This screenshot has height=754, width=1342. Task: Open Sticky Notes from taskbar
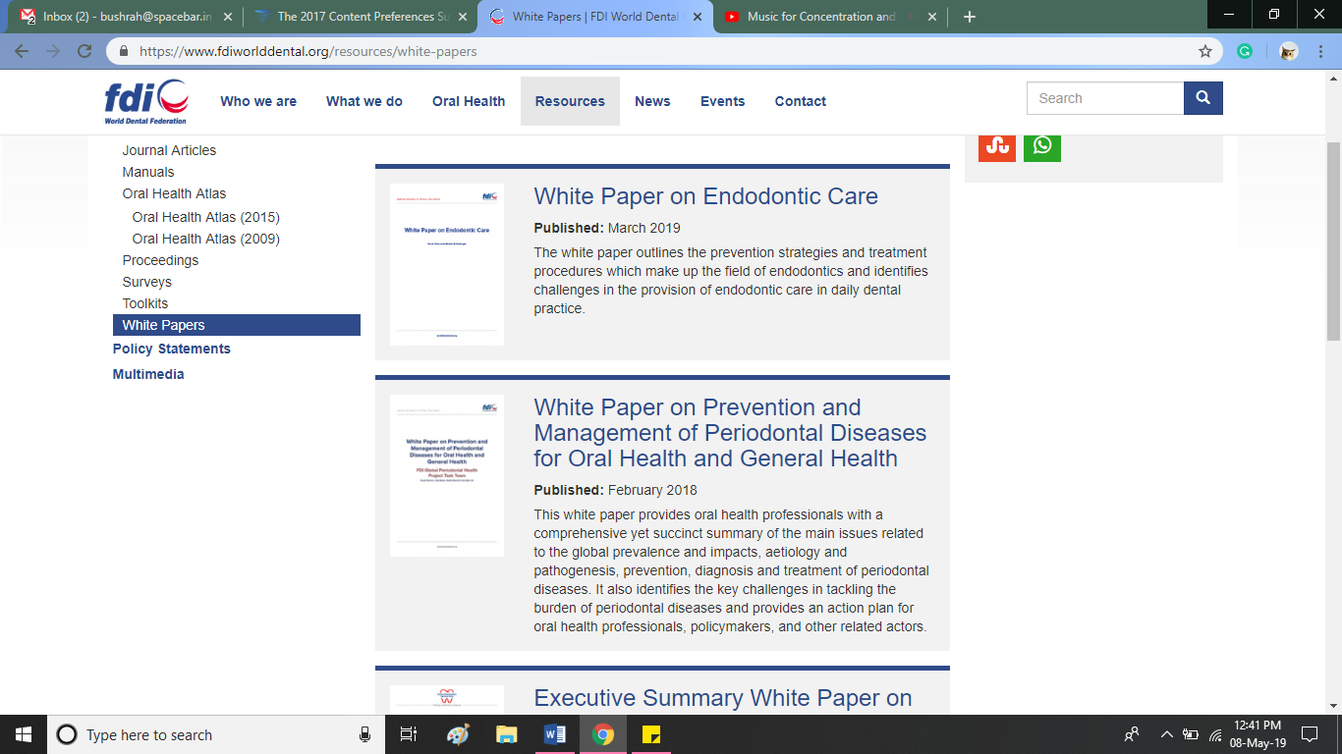650,734
